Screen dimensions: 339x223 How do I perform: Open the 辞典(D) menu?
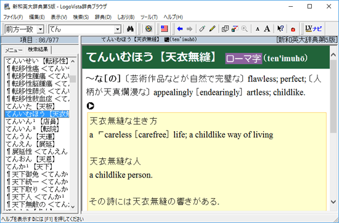(103, 17)
